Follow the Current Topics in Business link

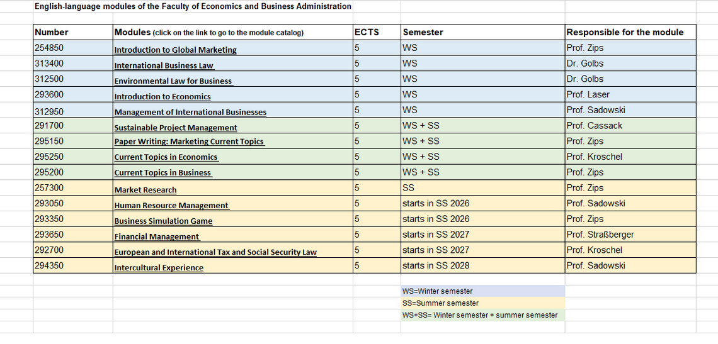(x=163, y=173)
